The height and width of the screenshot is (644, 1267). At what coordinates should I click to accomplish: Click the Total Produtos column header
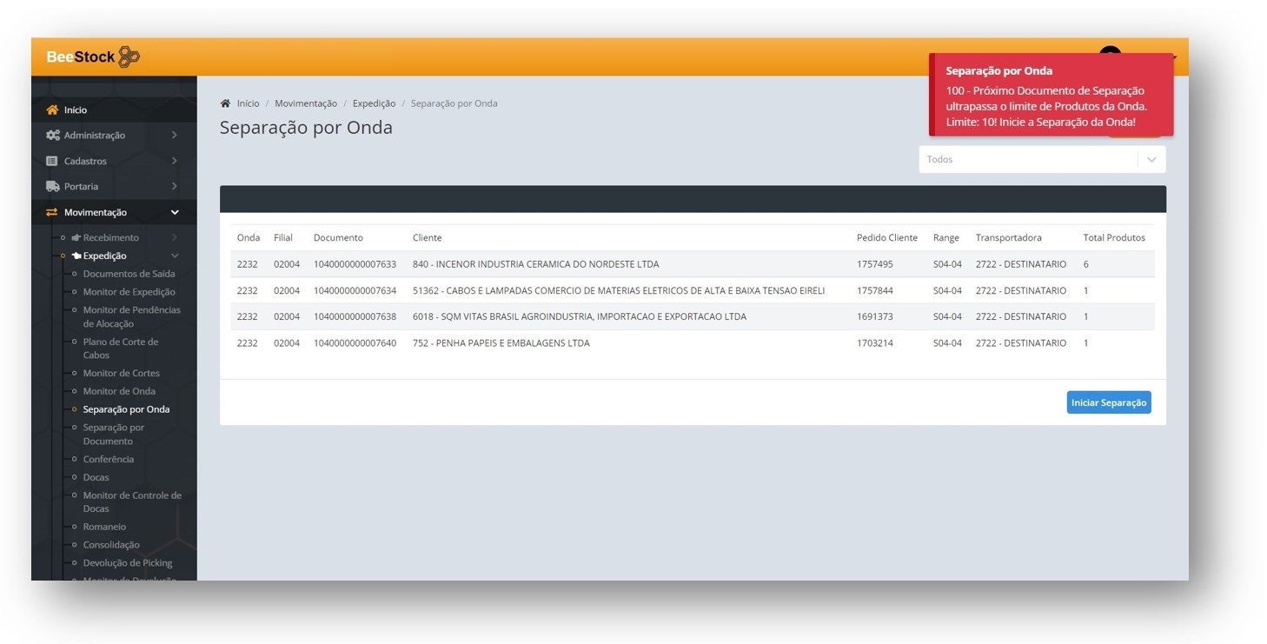(x=1113, y=238)
